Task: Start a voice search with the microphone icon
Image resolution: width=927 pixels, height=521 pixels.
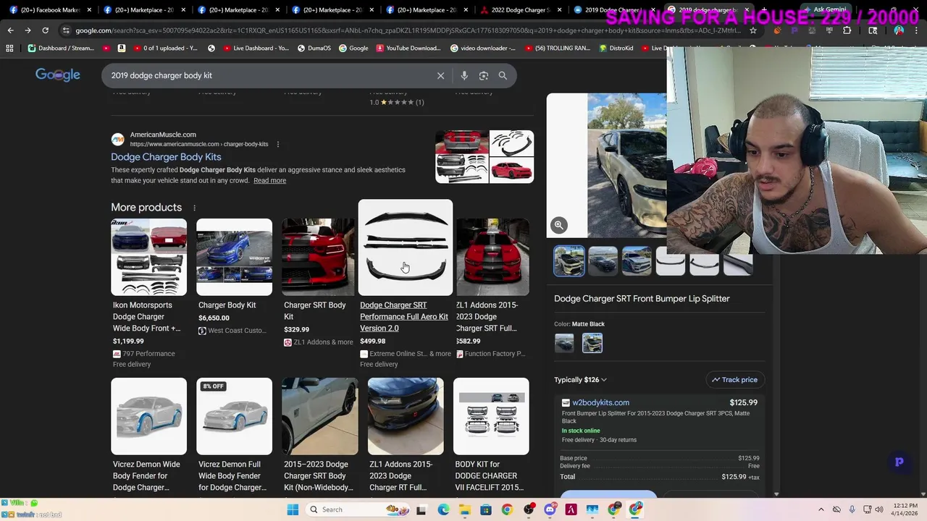Action: 464,75
